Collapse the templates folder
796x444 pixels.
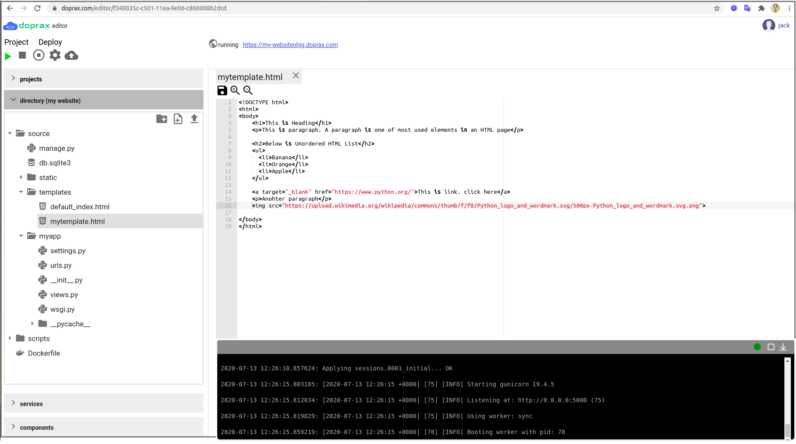point(21,192)
